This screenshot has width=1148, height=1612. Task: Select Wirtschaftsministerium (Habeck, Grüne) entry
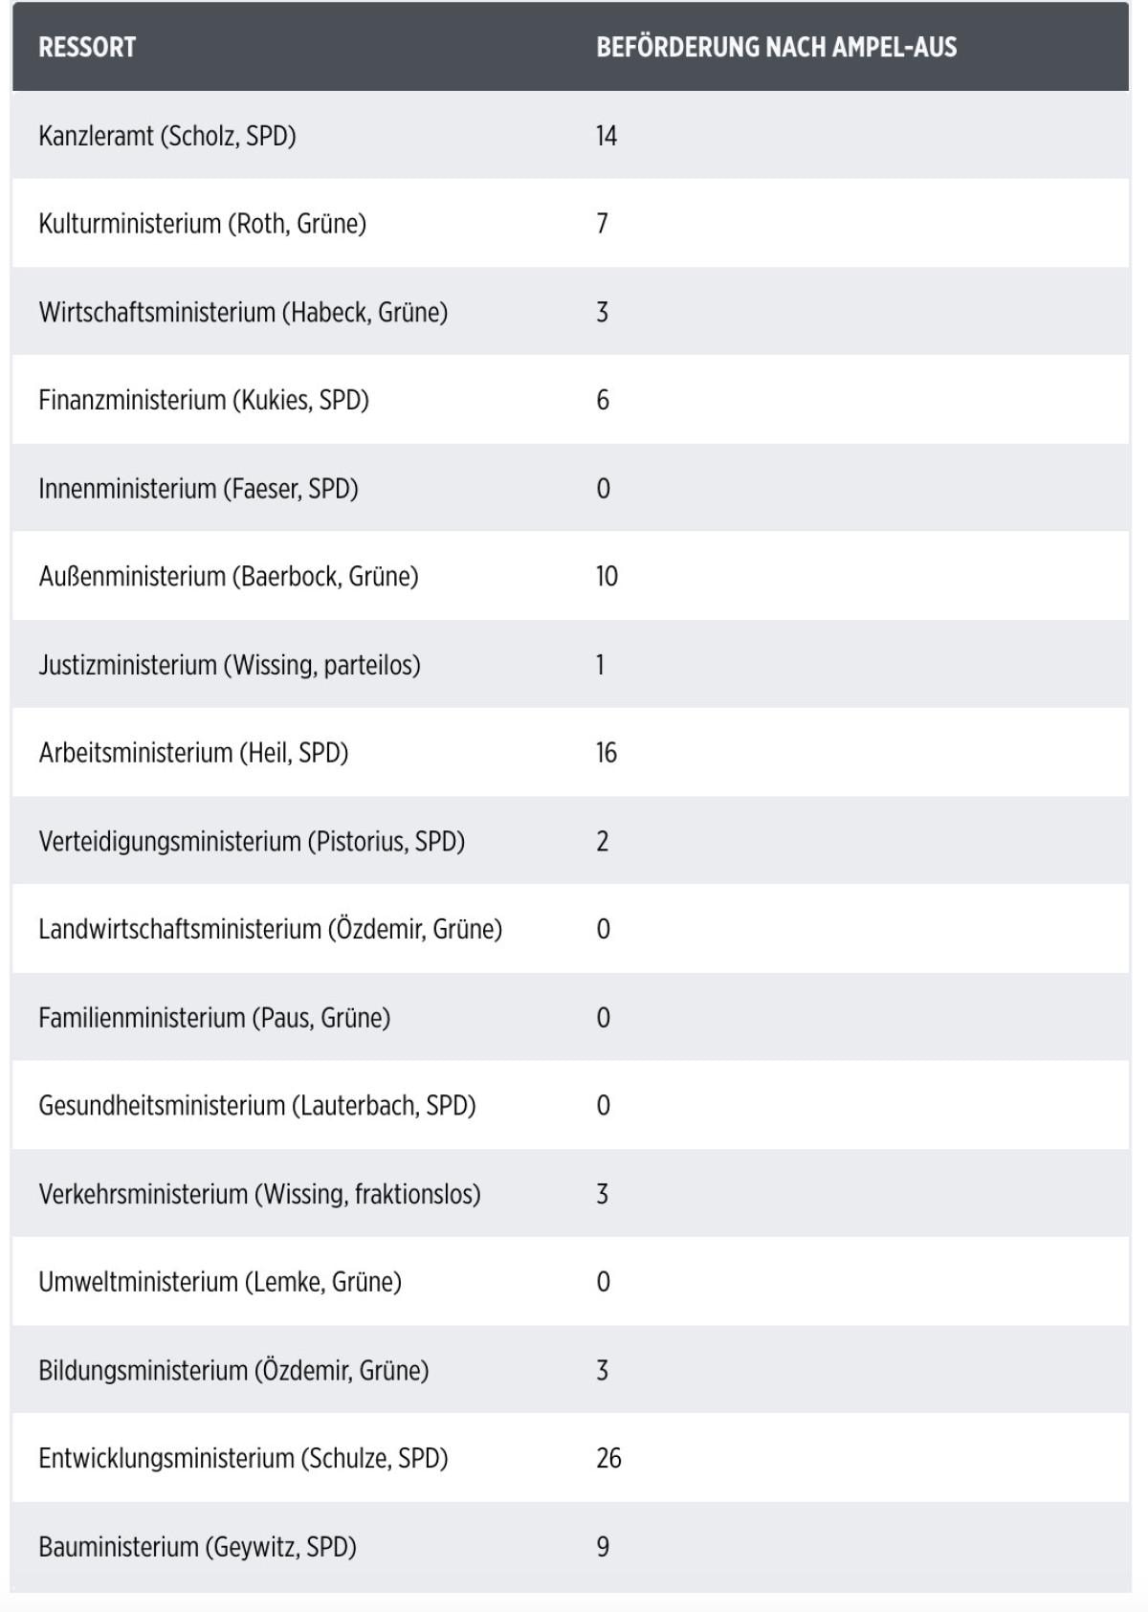click(243, 312)
